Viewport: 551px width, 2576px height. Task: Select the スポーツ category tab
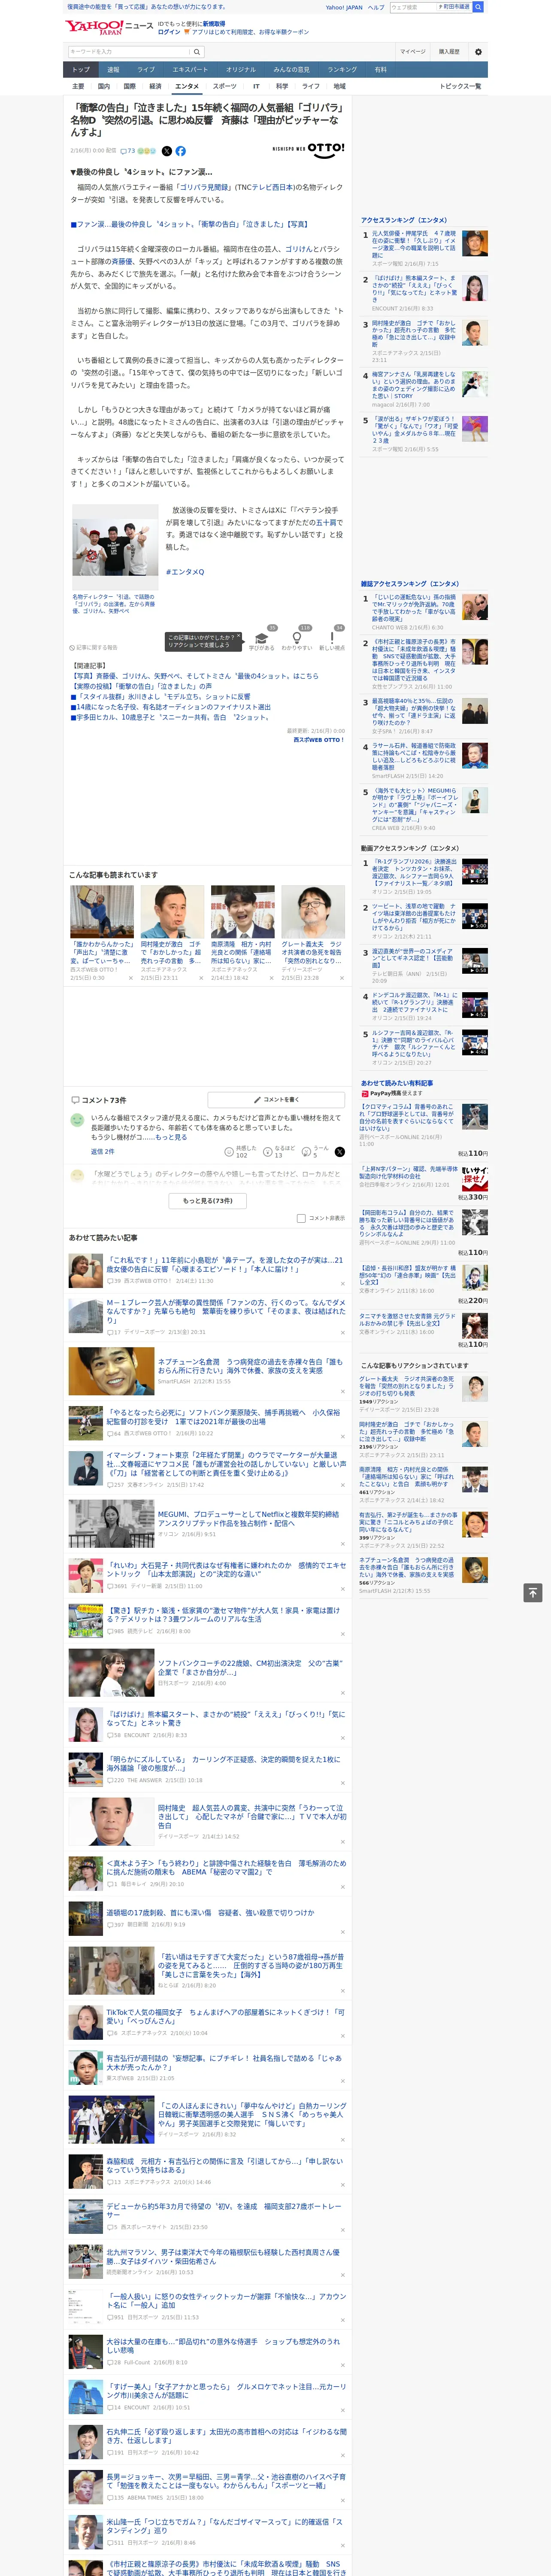coord(225,87)
